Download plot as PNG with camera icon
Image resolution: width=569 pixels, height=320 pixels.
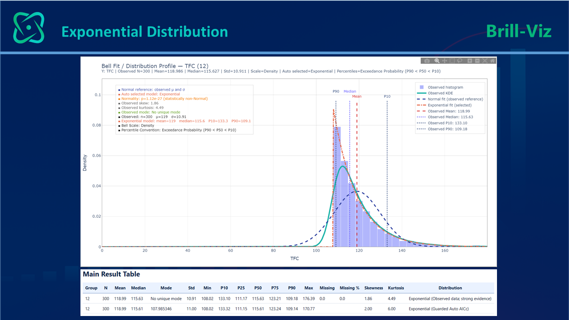click(x=427, y=61)
